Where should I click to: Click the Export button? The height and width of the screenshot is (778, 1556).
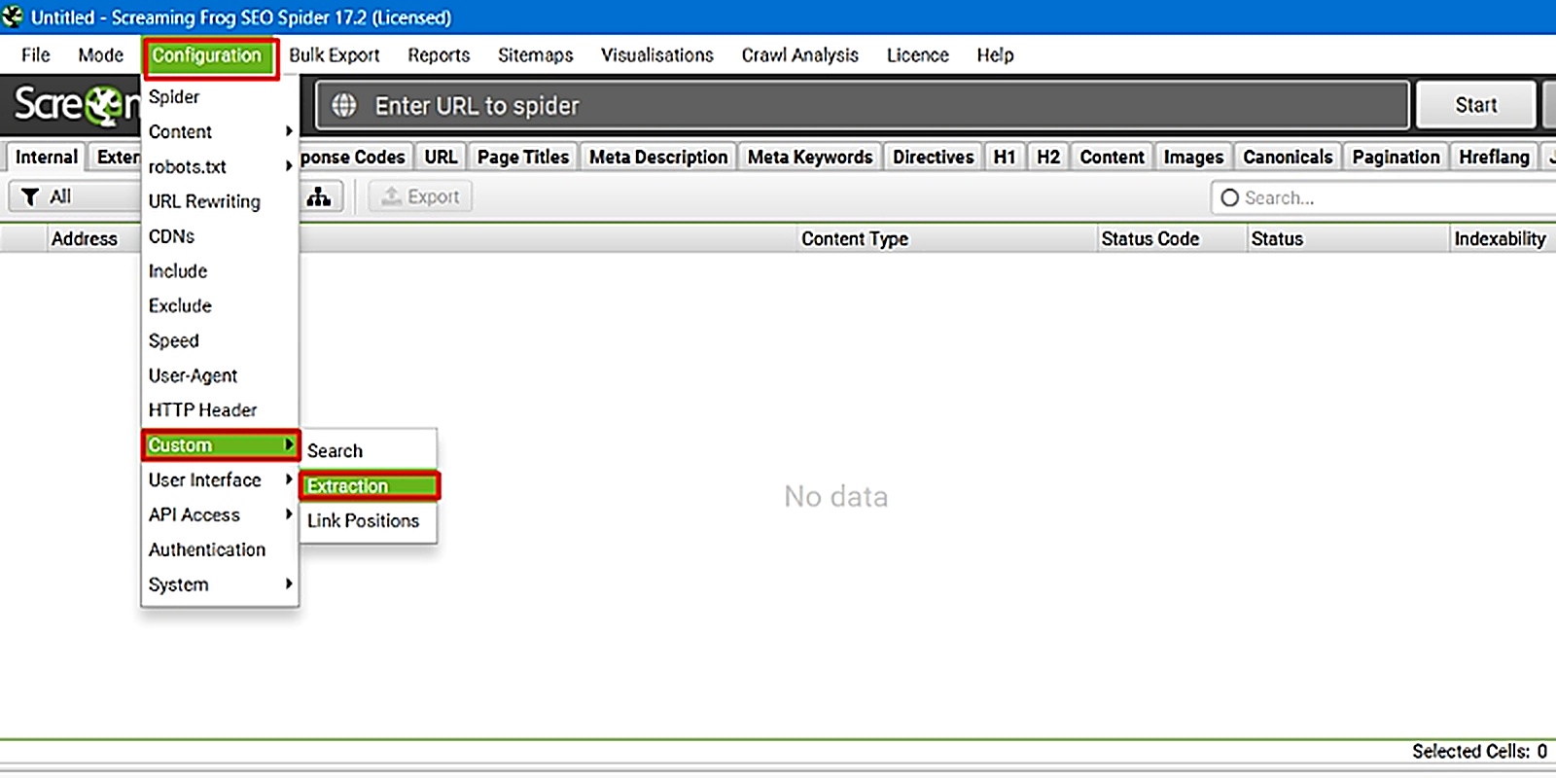[421, 197]
